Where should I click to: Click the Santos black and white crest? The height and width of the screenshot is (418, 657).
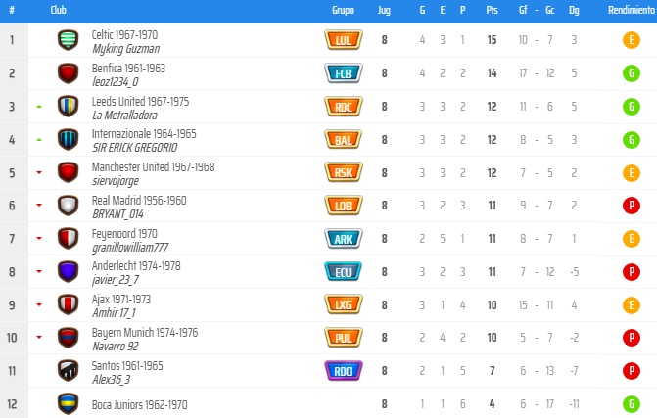(x=68, y=371)
